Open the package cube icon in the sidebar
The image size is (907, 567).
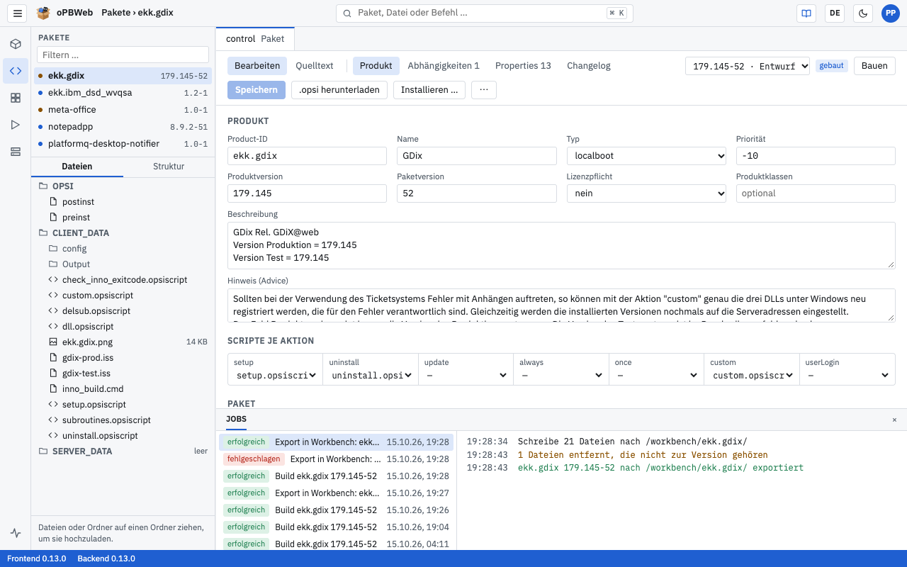coord(16,44)
